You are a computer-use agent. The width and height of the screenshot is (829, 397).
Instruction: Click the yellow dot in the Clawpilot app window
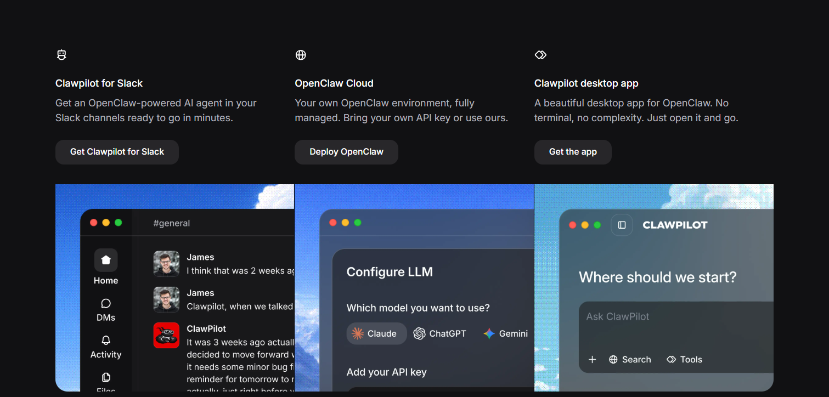tap(585, 225)
